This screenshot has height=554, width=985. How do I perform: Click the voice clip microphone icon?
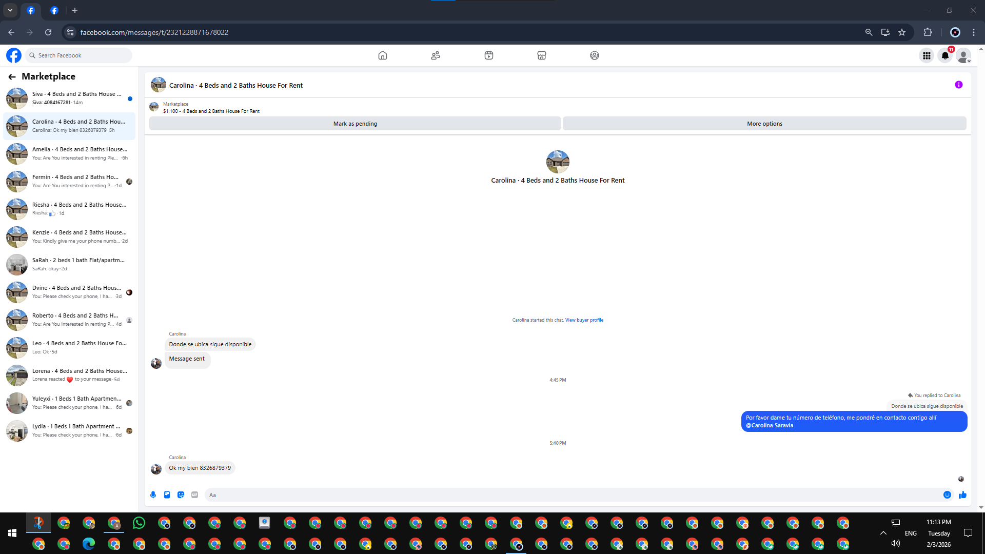[153, 495]
